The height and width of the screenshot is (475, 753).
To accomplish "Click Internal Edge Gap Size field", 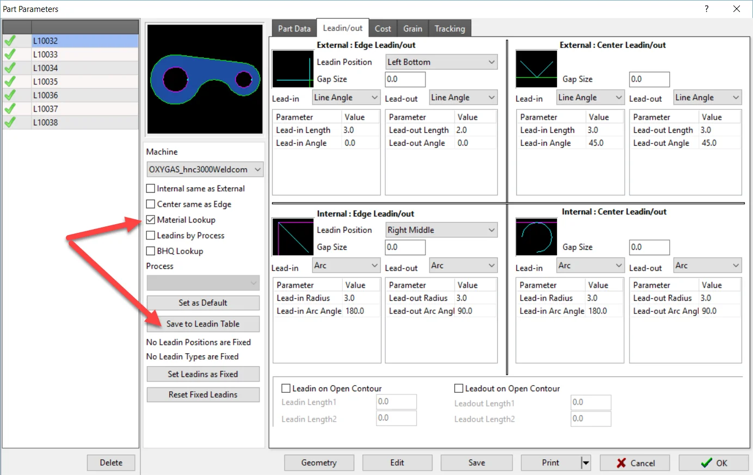I will pyautogui.click(x=405, y=247).
